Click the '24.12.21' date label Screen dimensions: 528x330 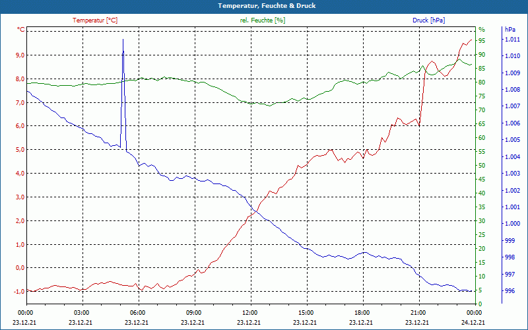[x=473, y=322]
